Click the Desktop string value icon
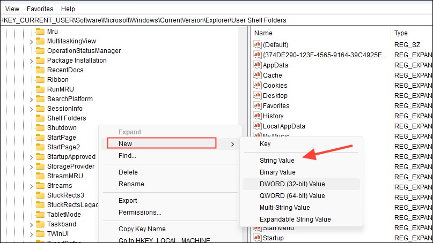The width and height of the screenshot is (433, 243). [258, 95]
